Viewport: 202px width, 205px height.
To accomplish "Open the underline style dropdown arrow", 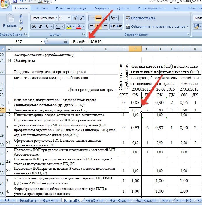I will pyautogui.click(x=52, y=27).
